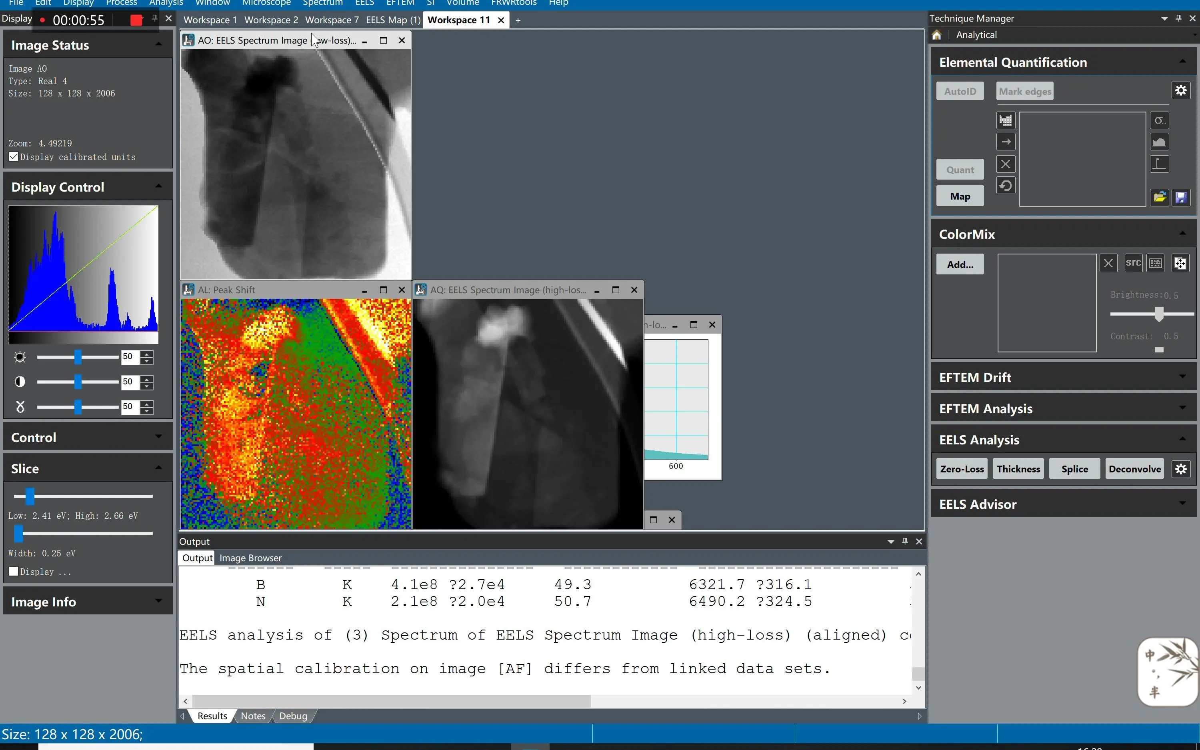Expand the Image Info section
Screen dimensions: 1200x750
click(159, 601)
